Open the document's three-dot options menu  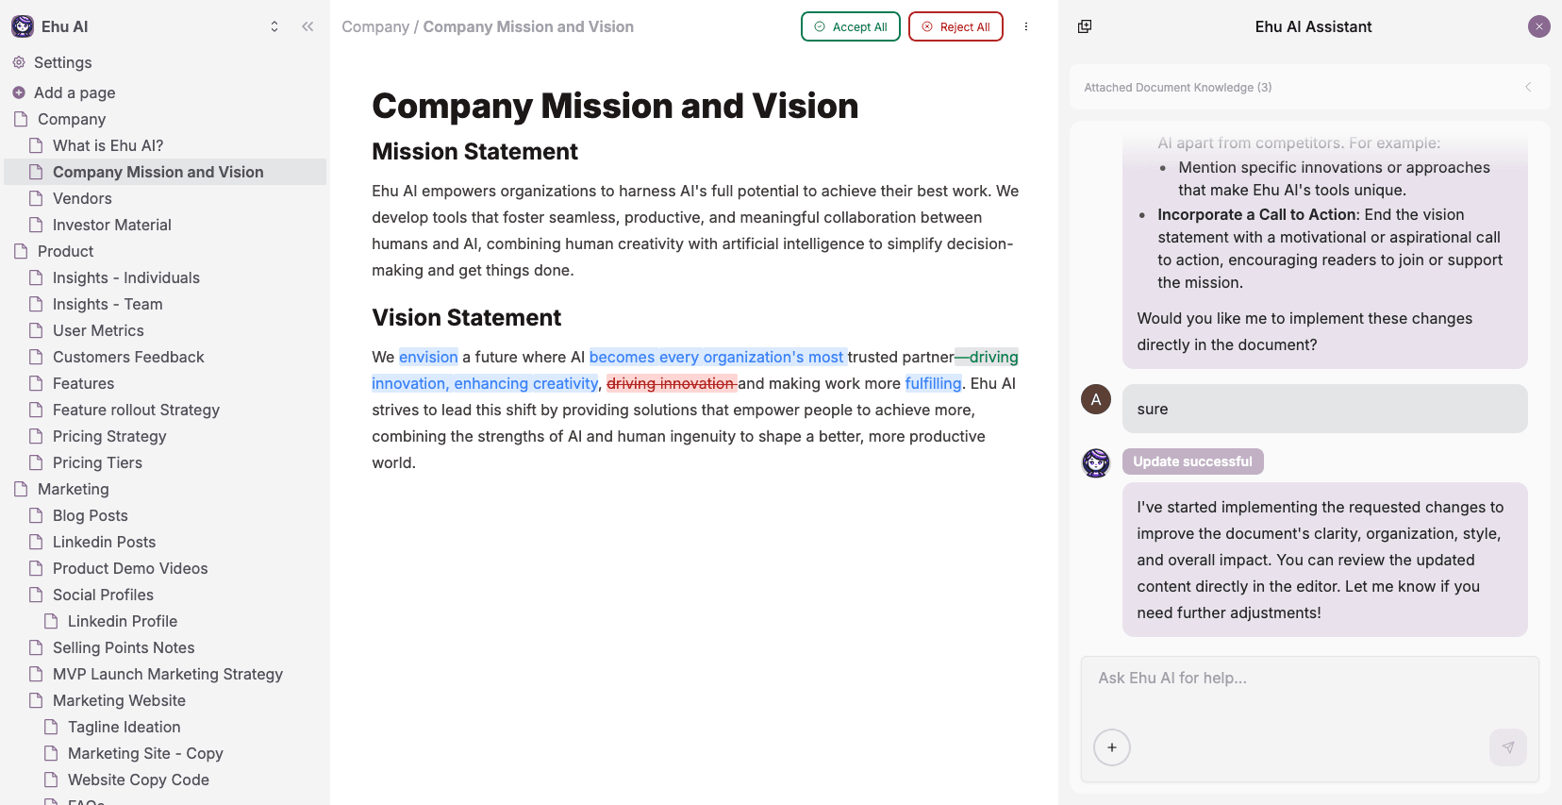(x=1026, y=26)
